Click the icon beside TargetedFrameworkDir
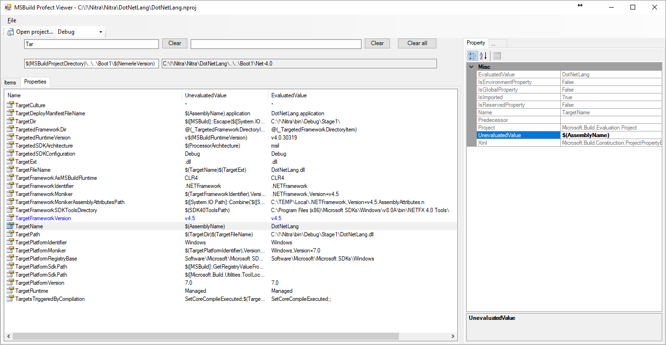The width and height of the screenshot is (666, 345). 10,130
